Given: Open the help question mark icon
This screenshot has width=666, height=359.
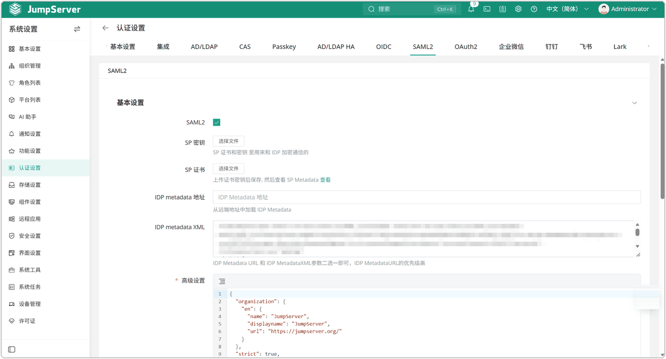Looking at the screenshot, I should (534, 9).
